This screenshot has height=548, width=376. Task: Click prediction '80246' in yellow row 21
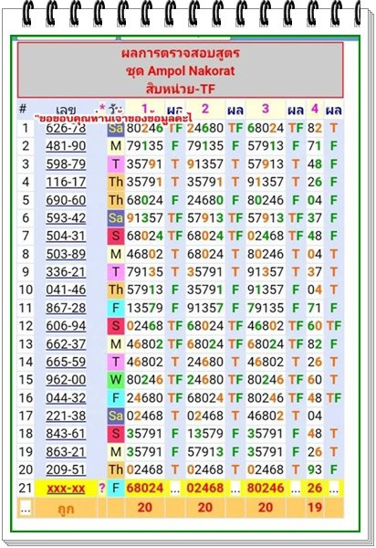(x=266, y=488)
